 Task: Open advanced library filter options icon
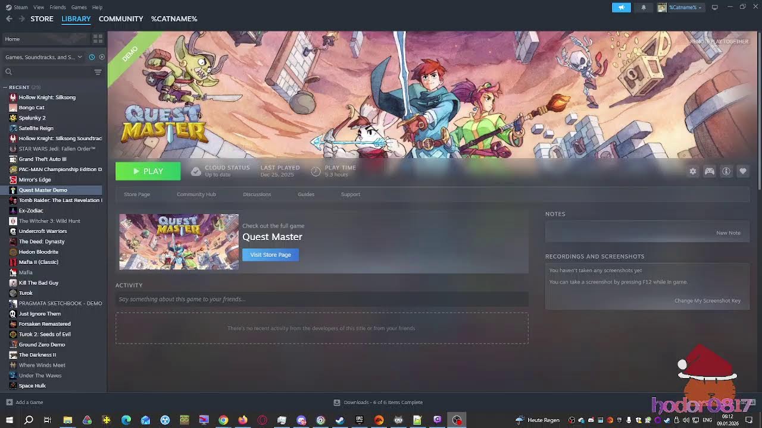point(98,72)
